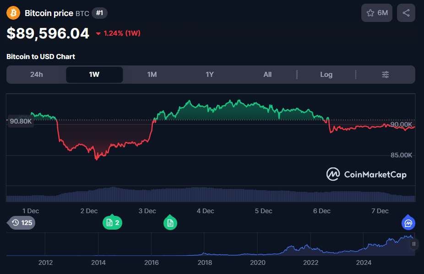Click 2018 on the overview timeline
This screenshot has height=274, width=424.
click(205, 263)
